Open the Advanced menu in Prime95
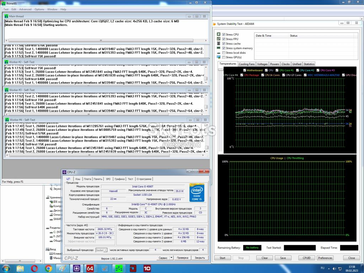This screenshot has width=364, height=273. pyautogui.click(x=25, y=9)
